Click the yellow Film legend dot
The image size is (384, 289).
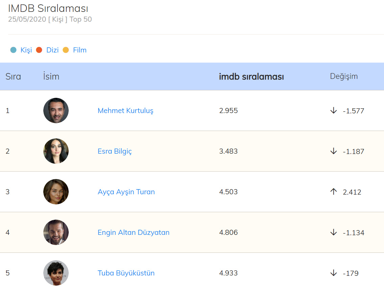(66, 50)
